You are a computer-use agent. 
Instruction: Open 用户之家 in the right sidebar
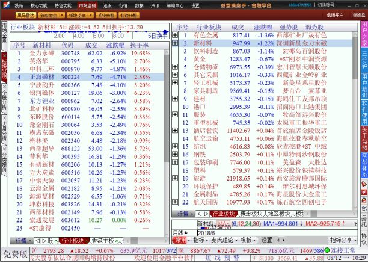[364, 34]
